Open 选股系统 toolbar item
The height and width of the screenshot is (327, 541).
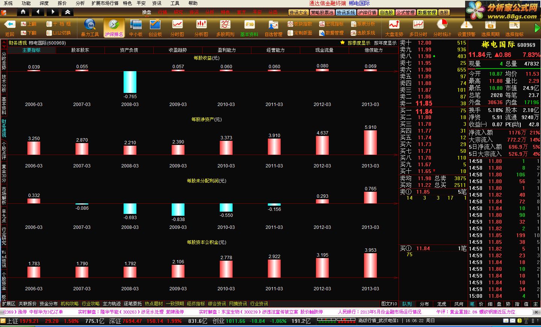click(x=363, y=33)
